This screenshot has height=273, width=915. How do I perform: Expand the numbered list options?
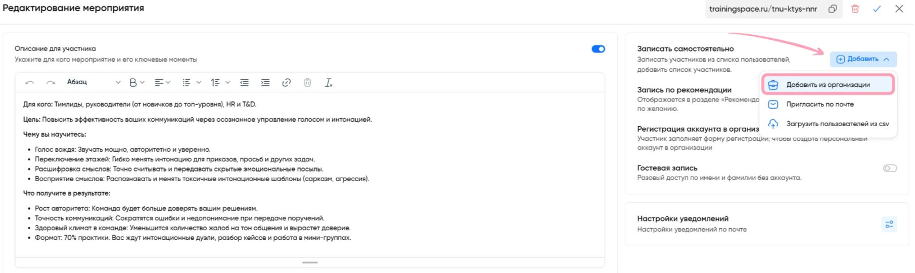[220, 82]
